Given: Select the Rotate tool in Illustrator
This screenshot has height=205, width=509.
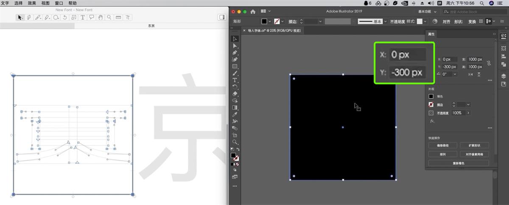Looking at the screenshot, I should (235, 87).
